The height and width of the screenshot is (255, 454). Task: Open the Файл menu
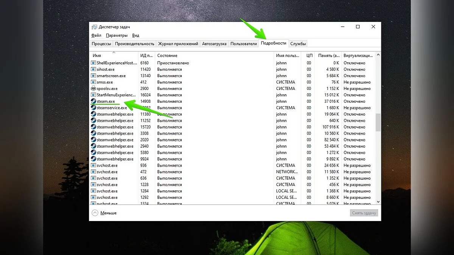tap(96, 36)
